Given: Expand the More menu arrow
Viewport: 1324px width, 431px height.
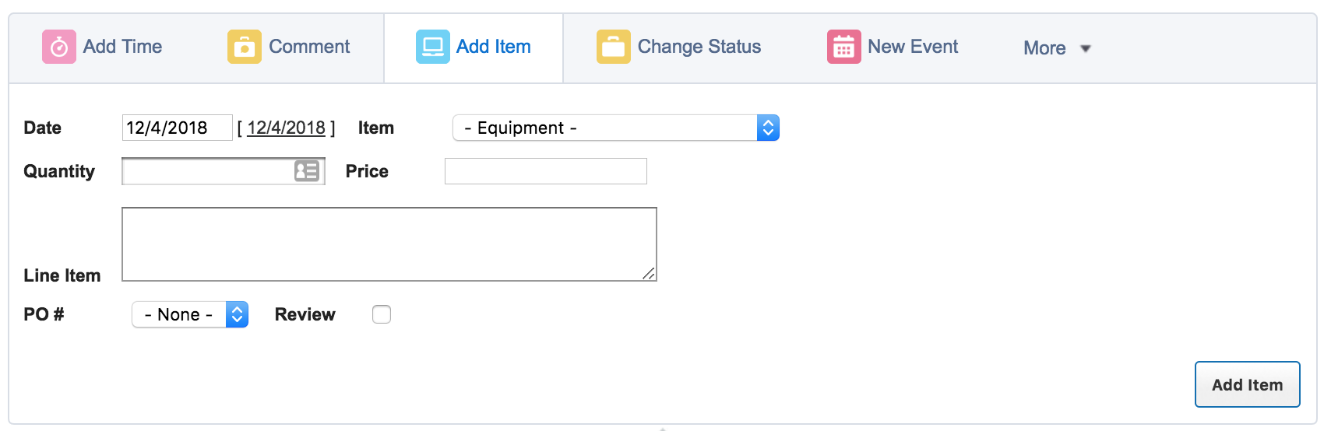Looking at the screenshot, I should point(1086,48).
